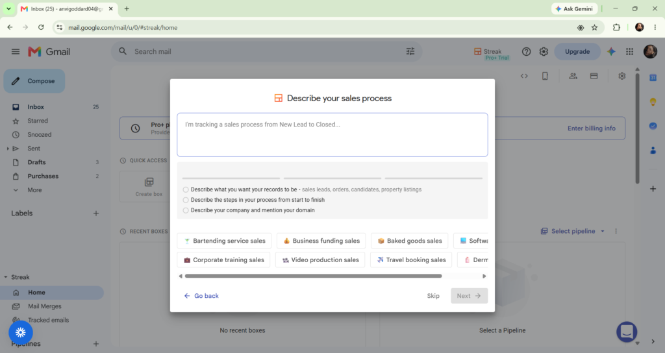Image resolution: width=665 pixels, height=353 pixels.
Task: Click the template list horizontal scrollbar
Action: click(x=314, y=276)
